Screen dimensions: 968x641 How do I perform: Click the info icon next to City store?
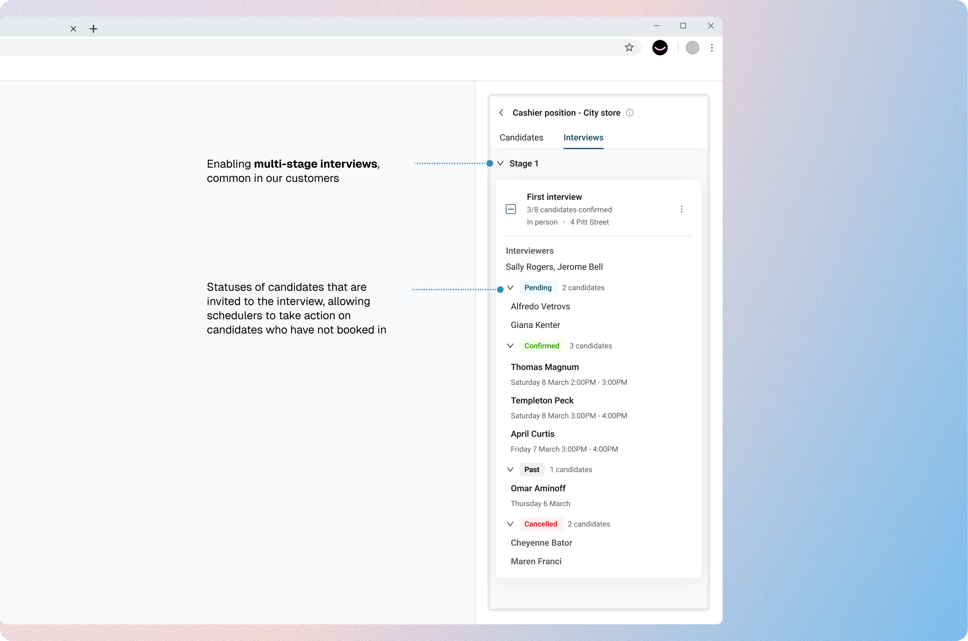point(630,113)
